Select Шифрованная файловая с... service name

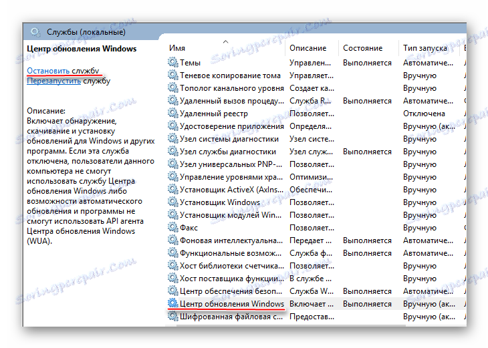(x=231, y=317)
